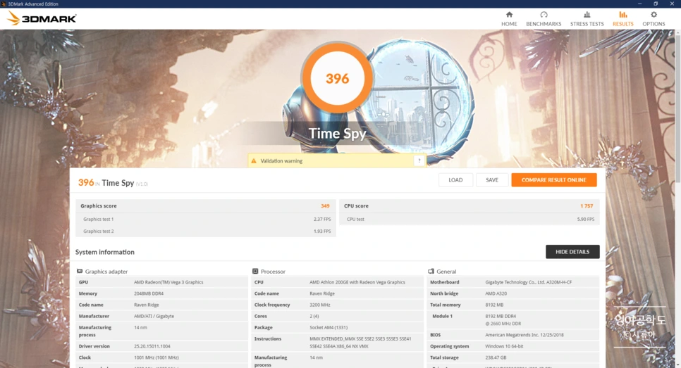Open the validation warning question mark help
Screen dimensions: 681x368
419,161
